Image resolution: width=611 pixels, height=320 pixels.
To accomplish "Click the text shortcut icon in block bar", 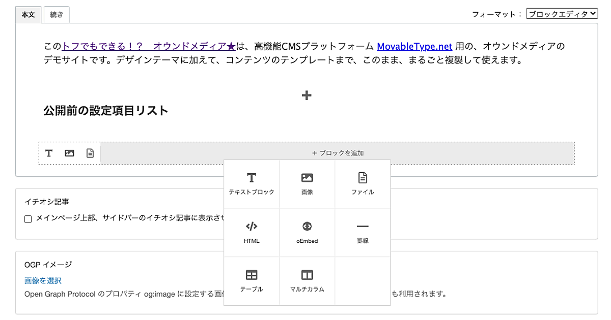I will 49,153.
